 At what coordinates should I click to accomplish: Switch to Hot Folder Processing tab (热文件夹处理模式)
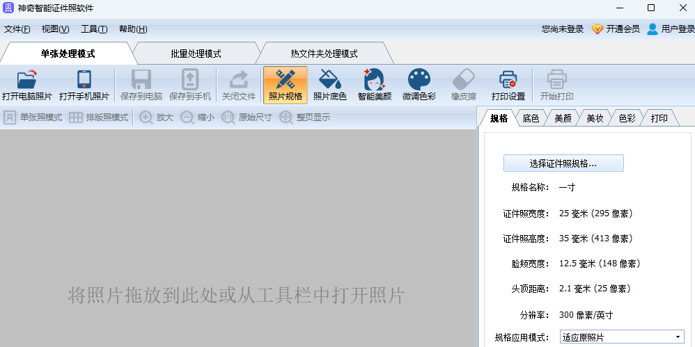324,54
